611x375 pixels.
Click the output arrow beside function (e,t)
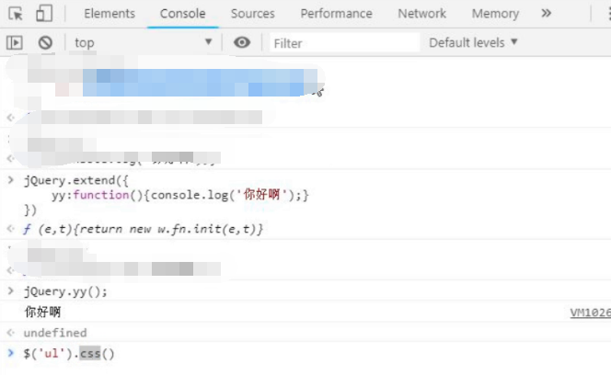(x=10, y=229)
